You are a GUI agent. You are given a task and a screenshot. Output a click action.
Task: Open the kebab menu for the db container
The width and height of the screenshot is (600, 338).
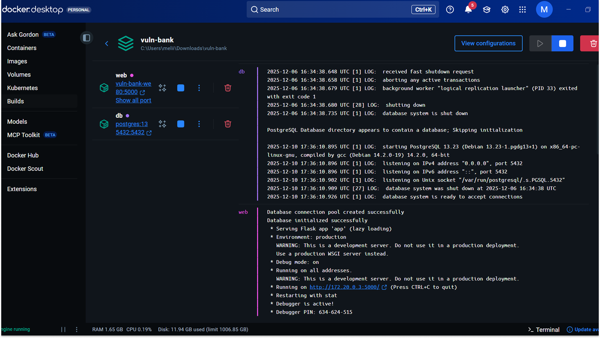199,124
